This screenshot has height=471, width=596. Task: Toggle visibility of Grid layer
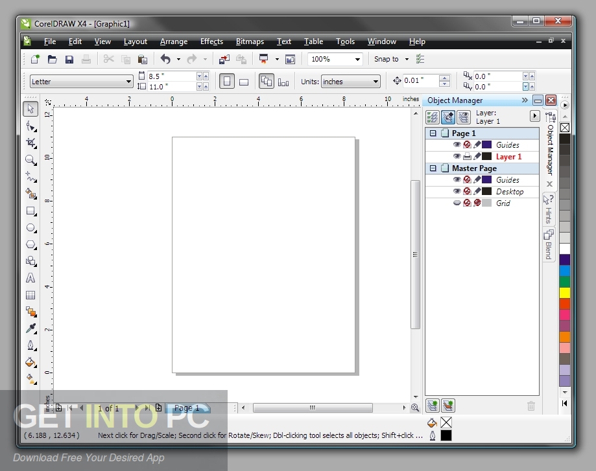457,203
